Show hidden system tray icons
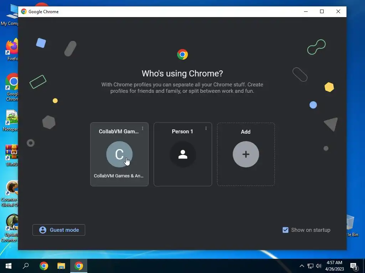 pos(302,266)
